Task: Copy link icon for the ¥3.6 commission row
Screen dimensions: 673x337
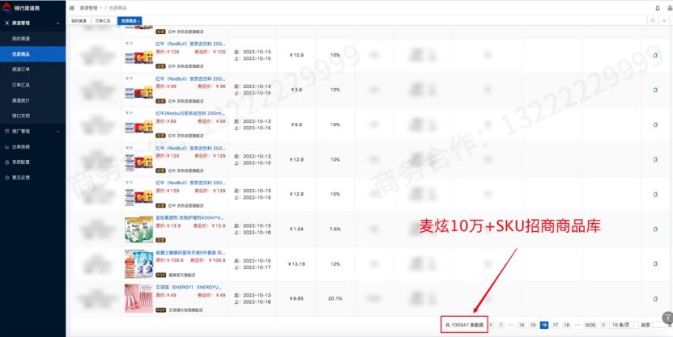Action: pyautogui.click(x=655, y=90)
